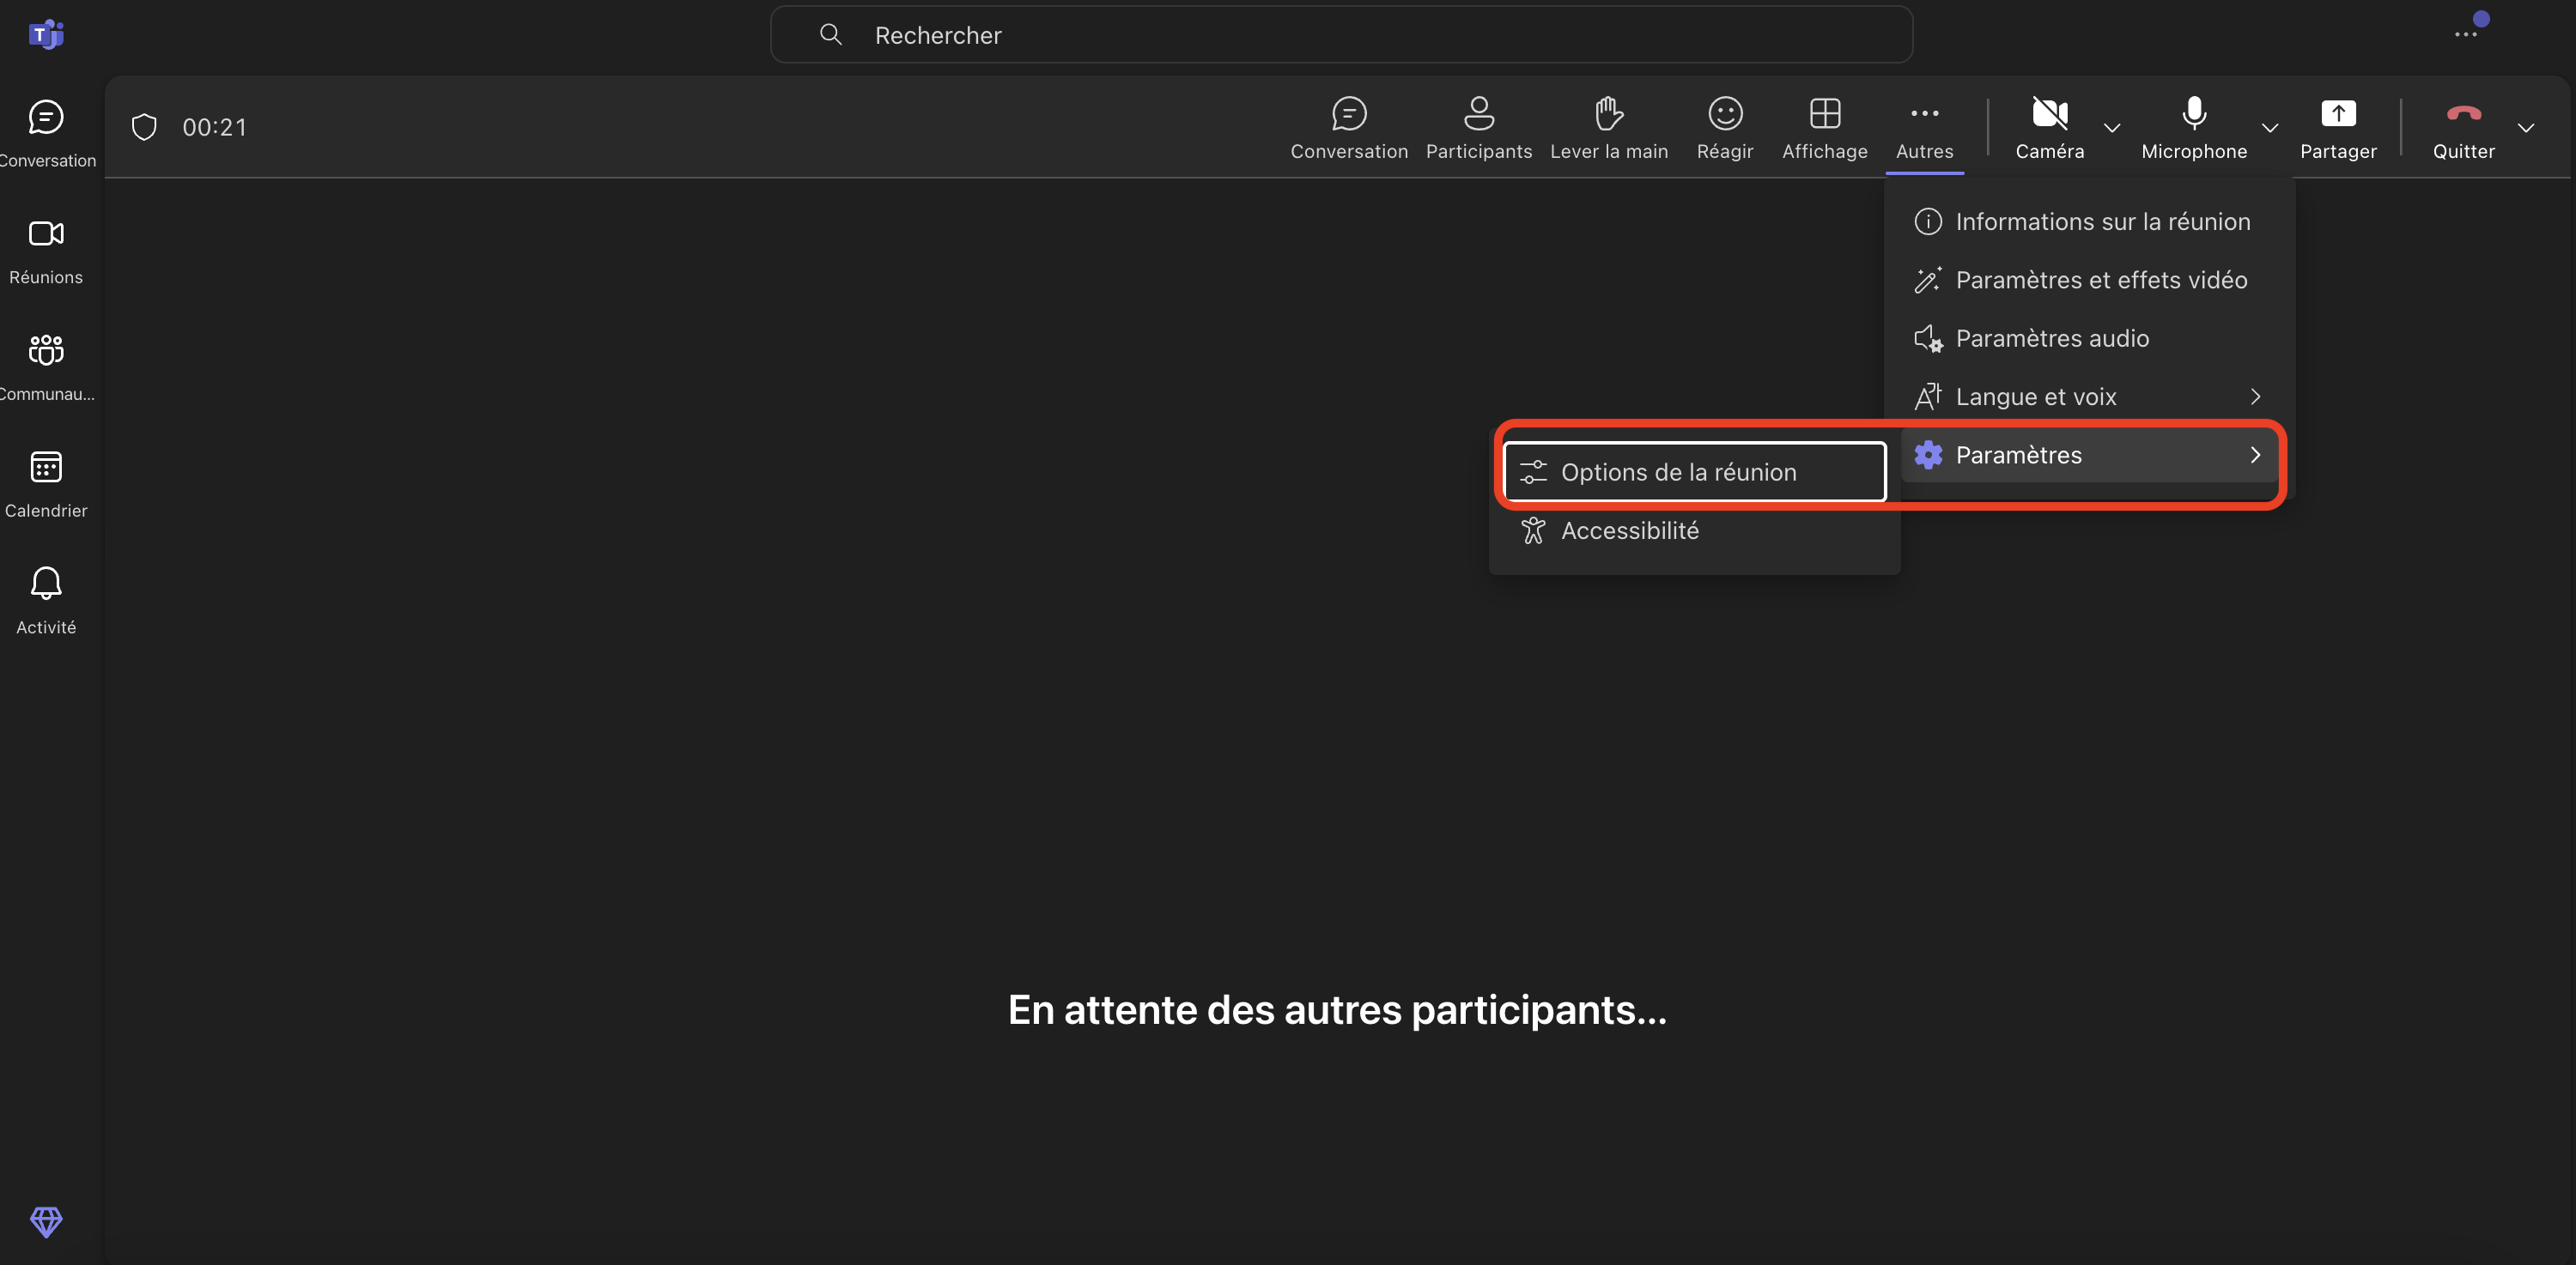Open the Participants panel

(1478, 127)
